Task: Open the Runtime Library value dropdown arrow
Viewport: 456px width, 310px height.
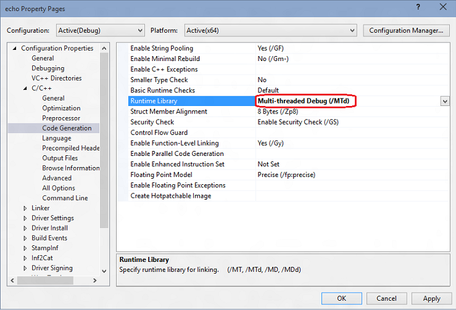Action: coord(444,101)
